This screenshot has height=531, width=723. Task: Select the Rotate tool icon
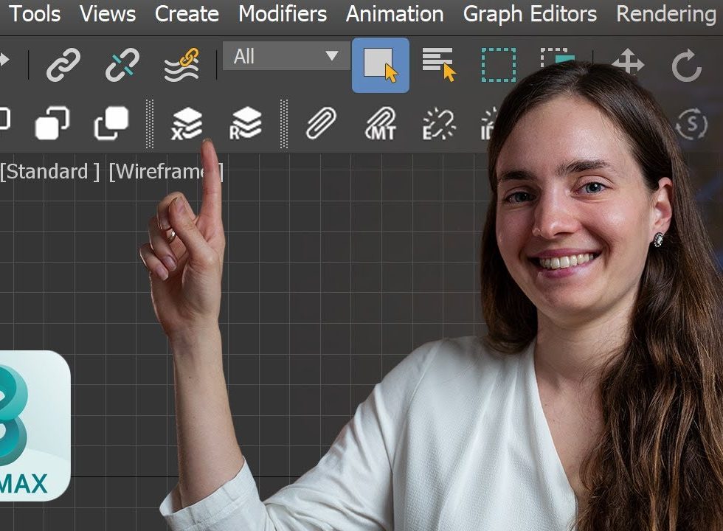click(x=687, y=65)
